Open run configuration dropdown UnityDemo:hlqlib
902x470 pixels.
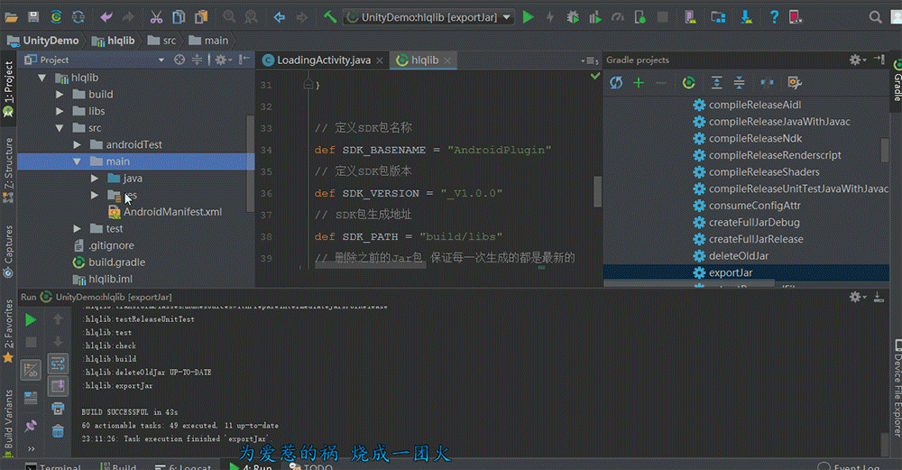pos(428,16)
